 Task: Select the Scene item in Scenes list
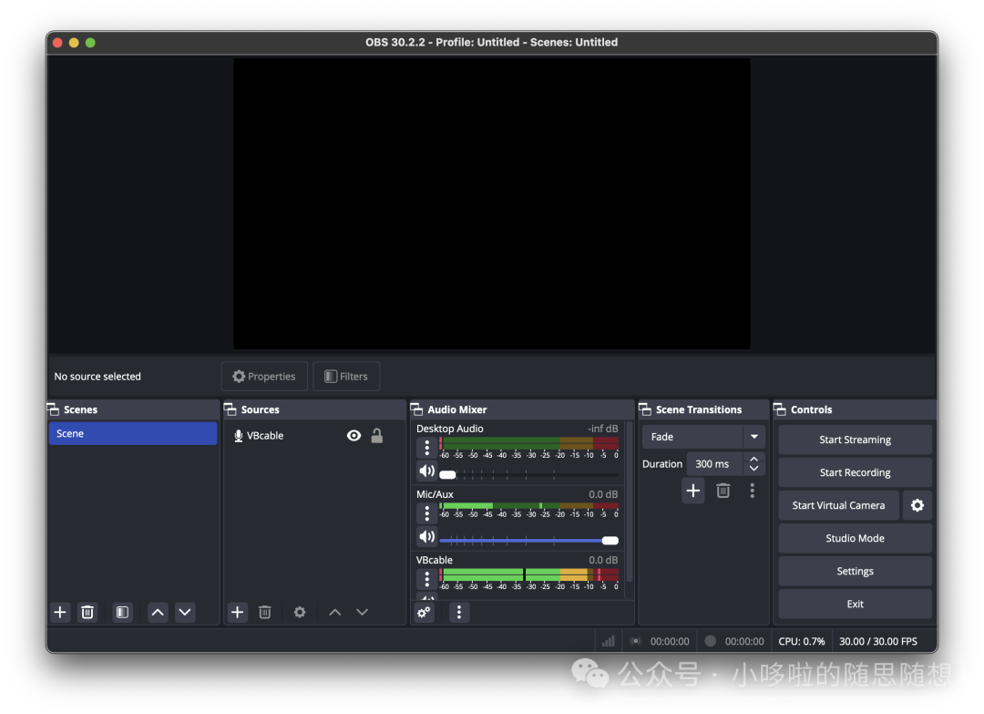click(x=133, y=434)
